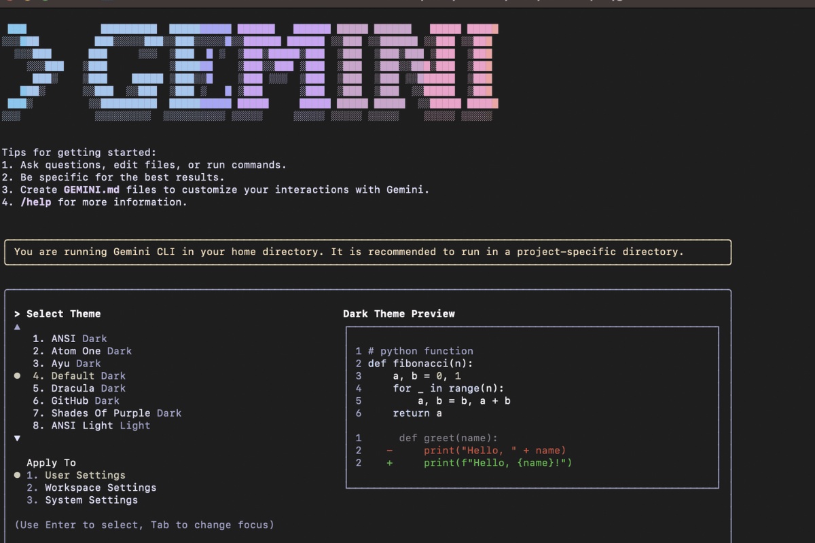Click 'Tips for getting started:' line
This screenshot has width=815, height=543.
coord(79,153)
